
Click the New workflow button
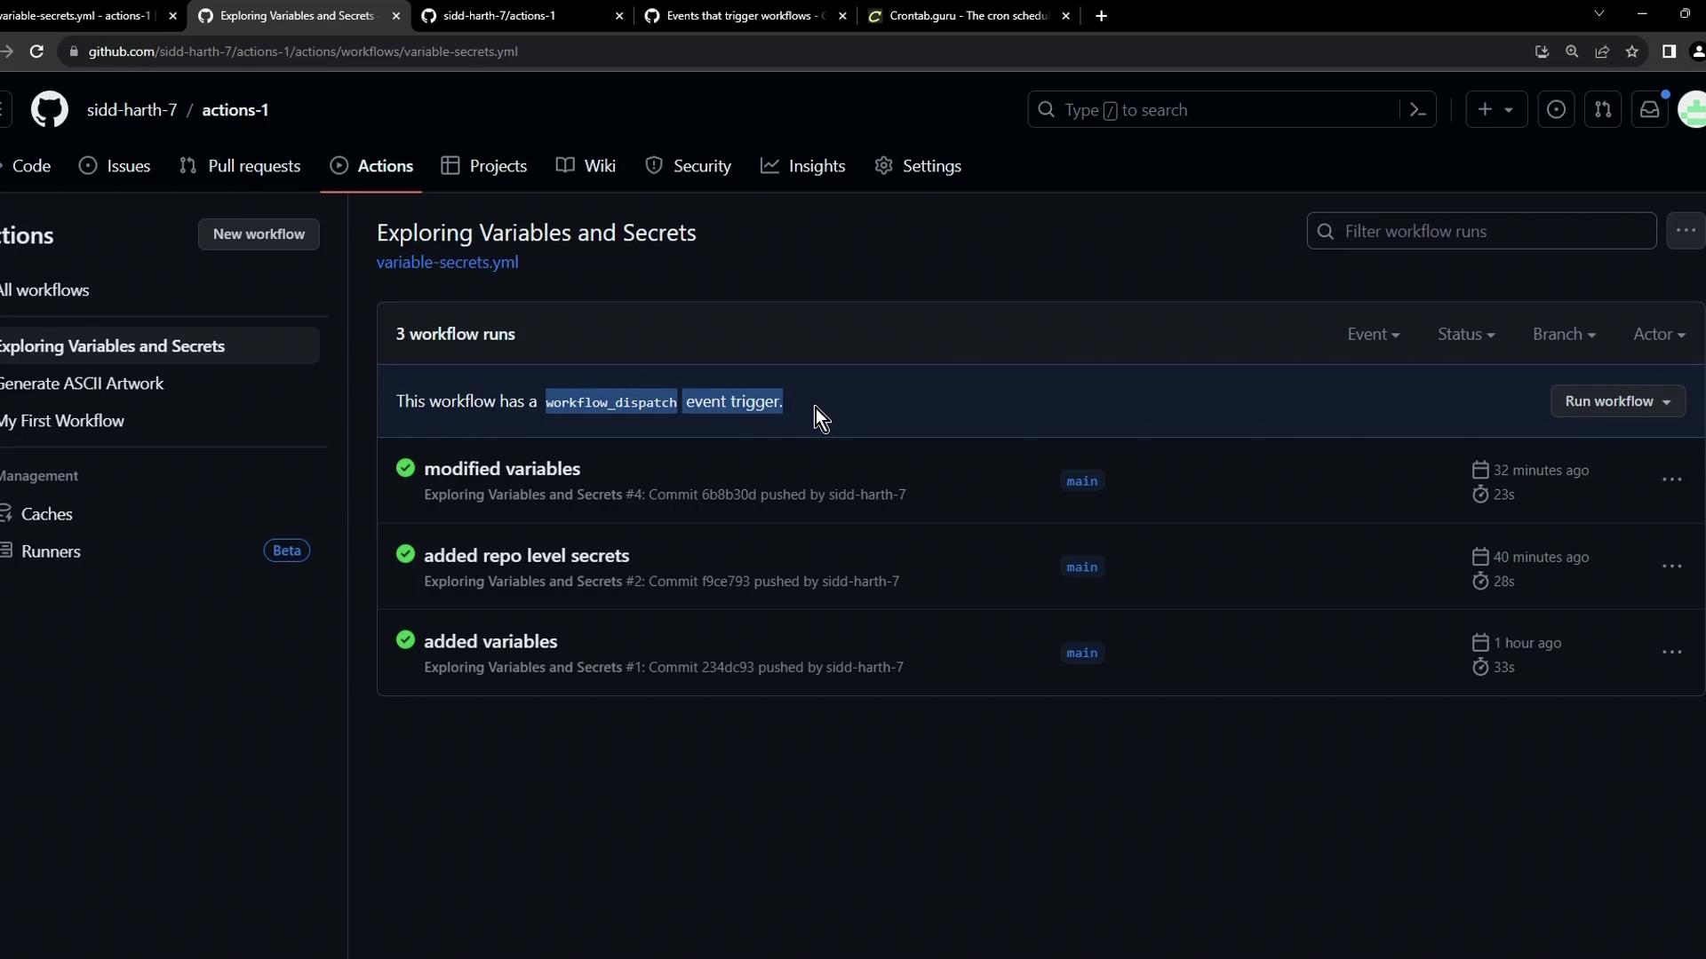[259, 234]
